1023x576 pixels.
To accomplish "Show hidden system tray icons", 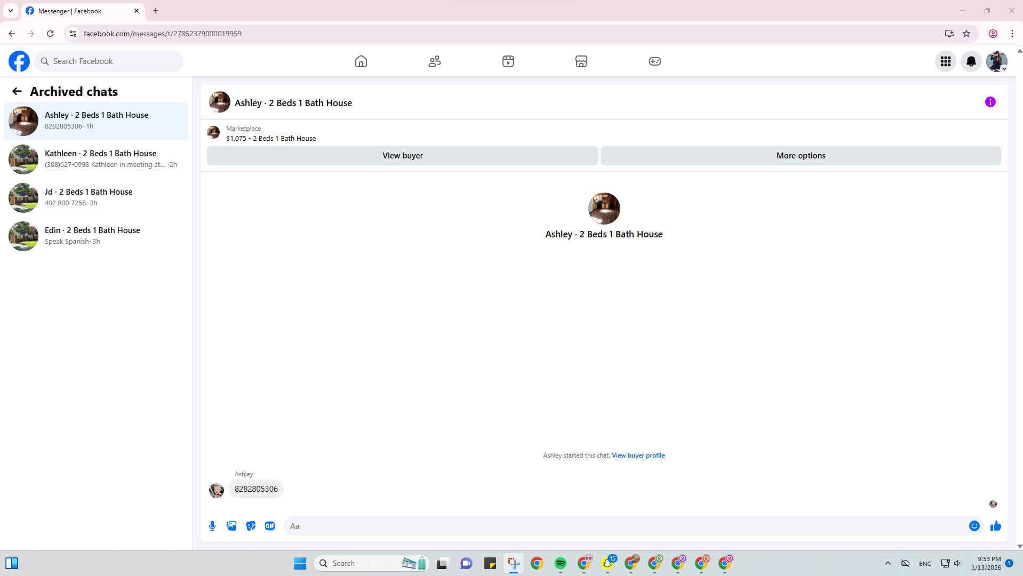I will click(888, 563).
